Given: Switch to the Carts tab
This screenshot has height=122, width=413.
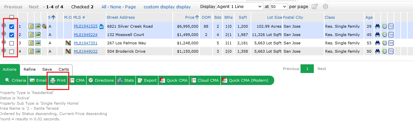Looking at the screenshot, I should (64, 69).
